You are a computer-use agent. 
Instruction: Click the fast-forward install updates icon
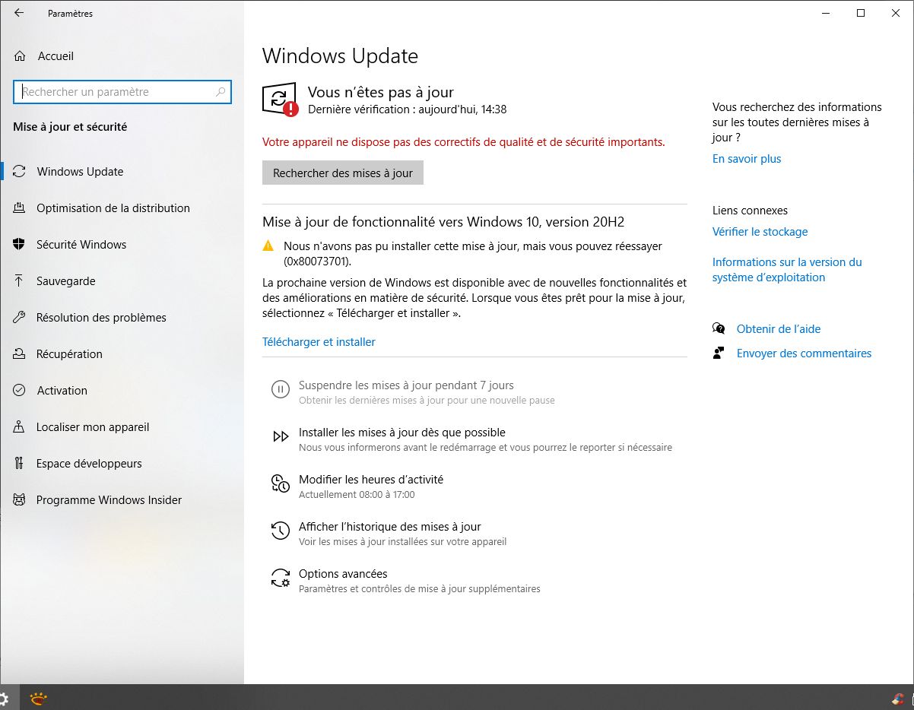pyautogui.click(x=281, y=436)
